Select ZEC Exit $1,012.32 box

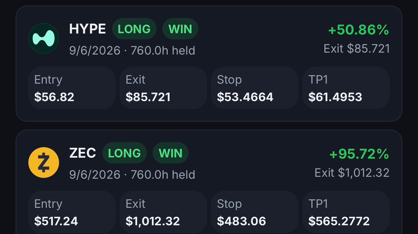163,212
